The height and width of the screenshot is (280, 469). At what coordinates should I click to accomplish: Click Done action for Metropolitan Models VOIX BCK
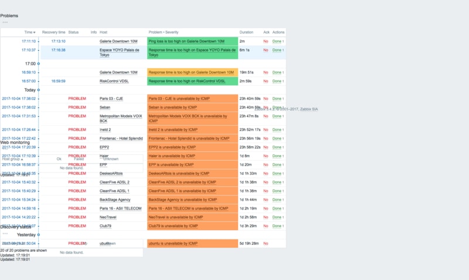[277, 116]
